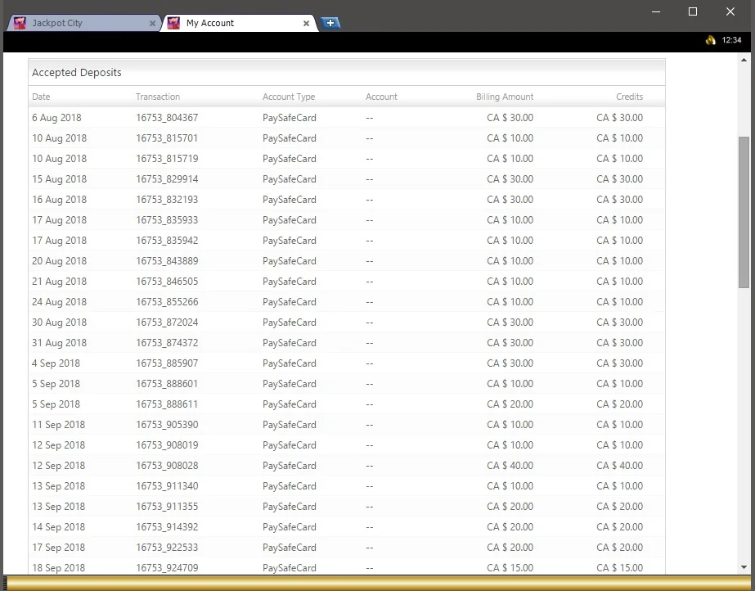Click the 20 Aug 2018 date cell

[x=59, y=261]
